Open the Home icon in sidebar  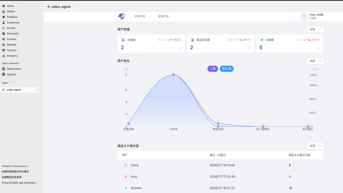[3, 6]
